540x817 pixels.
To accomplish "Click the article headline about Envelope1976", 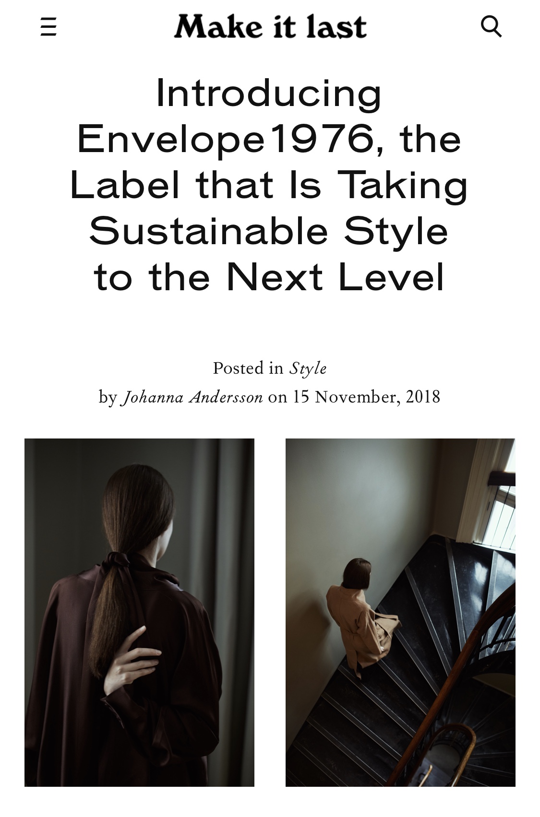I will pyautogui.click(x=269, y=185).
